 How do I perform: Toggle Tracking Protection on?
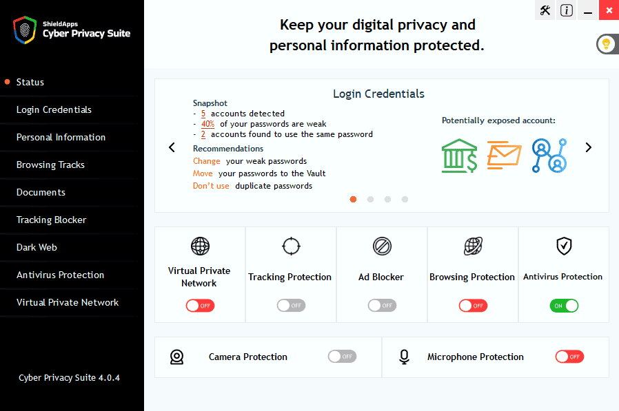click(x=291, y=305)
